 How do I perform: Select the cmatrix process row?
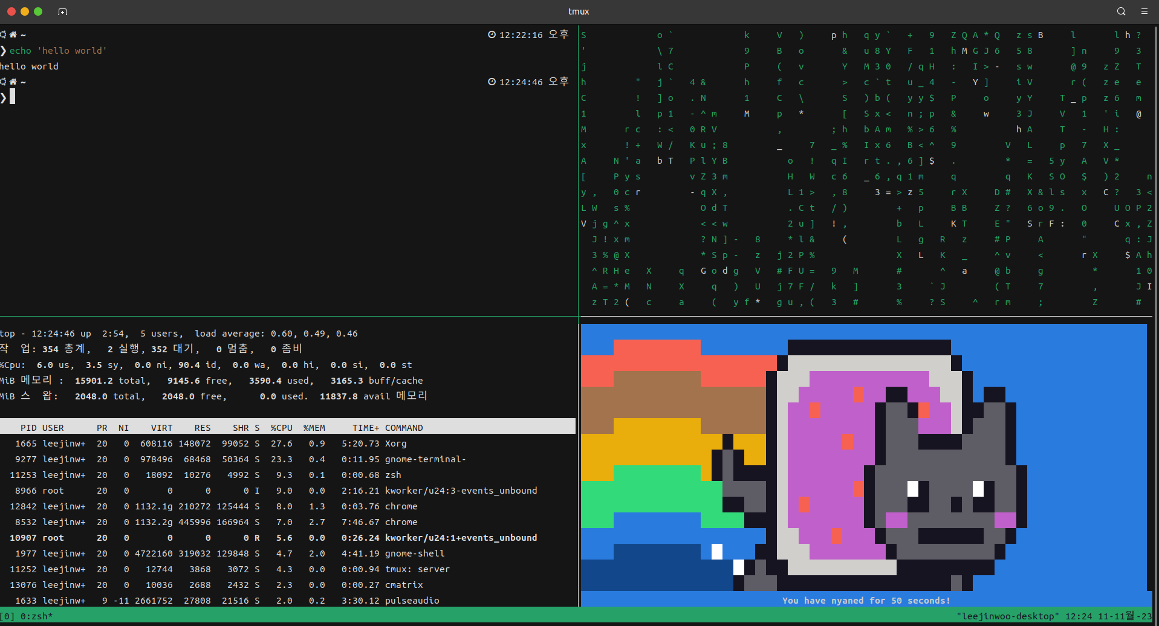coord(288,585)
